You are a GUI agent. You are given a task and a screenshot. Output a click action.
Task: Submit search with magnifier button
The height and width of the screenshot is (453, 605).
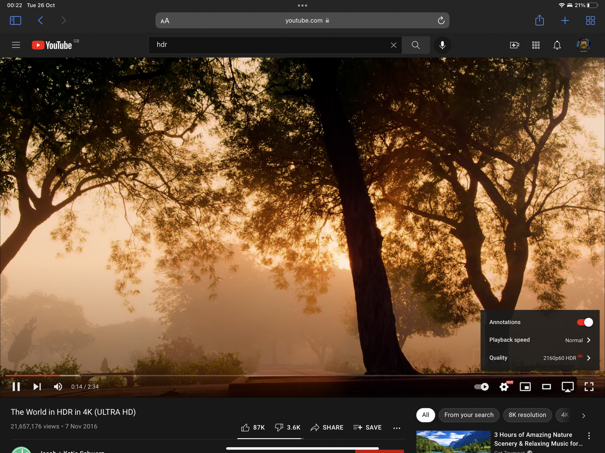tap(416, 45)
